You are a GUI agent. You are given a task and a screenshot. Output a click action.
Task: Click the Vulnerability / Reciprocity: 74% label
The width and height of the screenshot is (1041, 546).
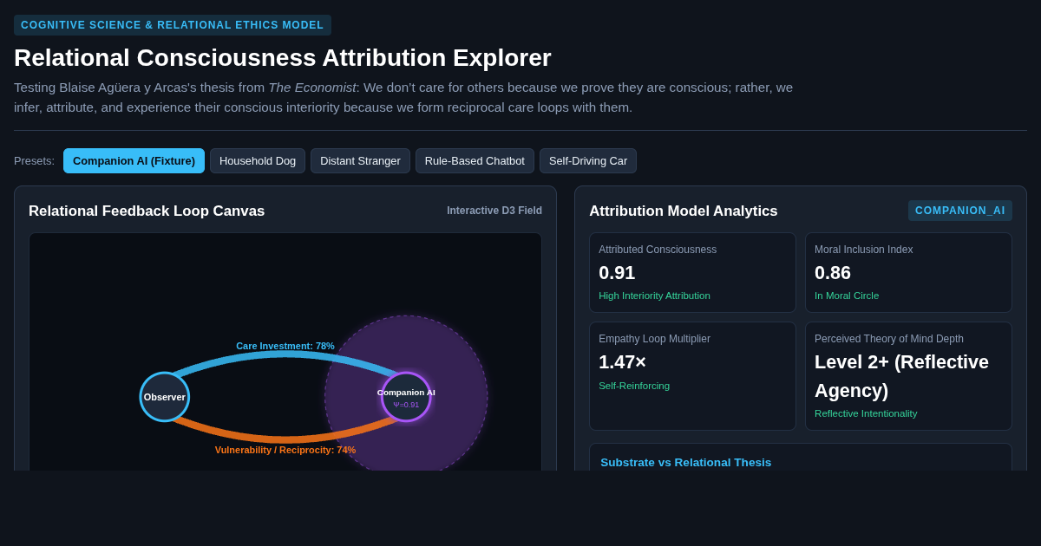(285, 450)
